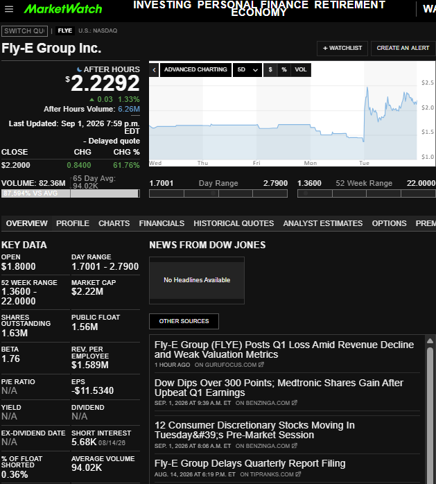Click Average Volume 94.02K value
Screen dimensions: 436x484
[x=87, y=467]
